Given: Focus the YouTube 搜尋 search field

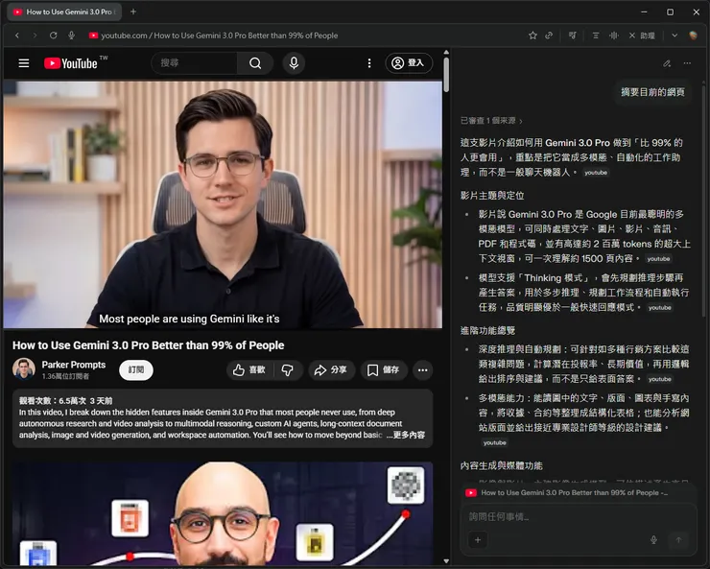Looking at the screenshot, I should tap(195, 63).
